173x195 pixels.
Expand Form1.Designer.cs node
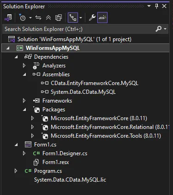pyautogui.click(x=24, y=153)
